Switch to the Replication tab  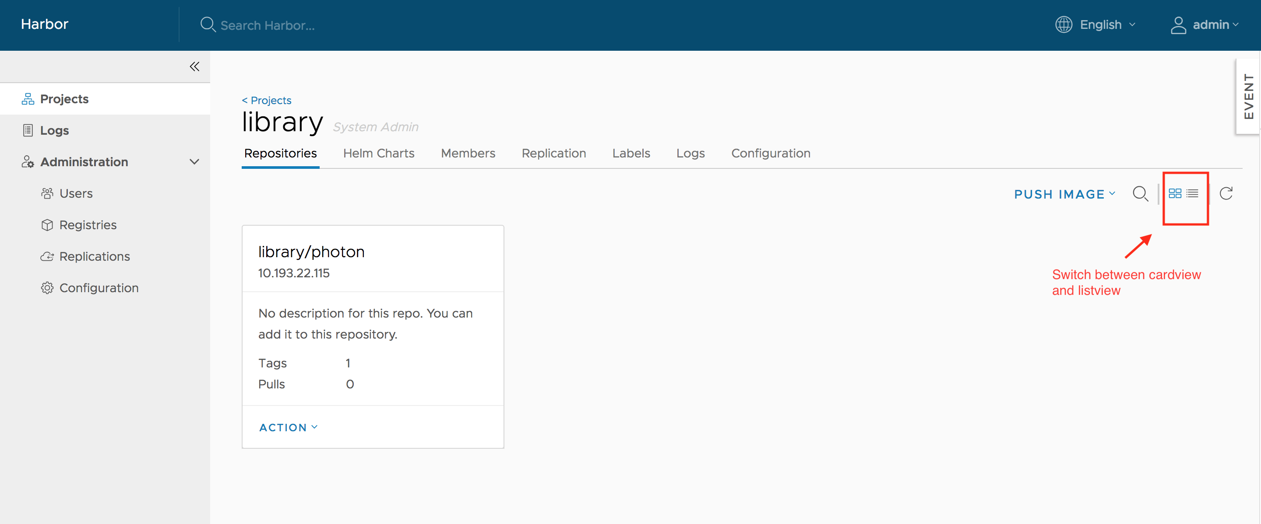[x=553, y=153]
